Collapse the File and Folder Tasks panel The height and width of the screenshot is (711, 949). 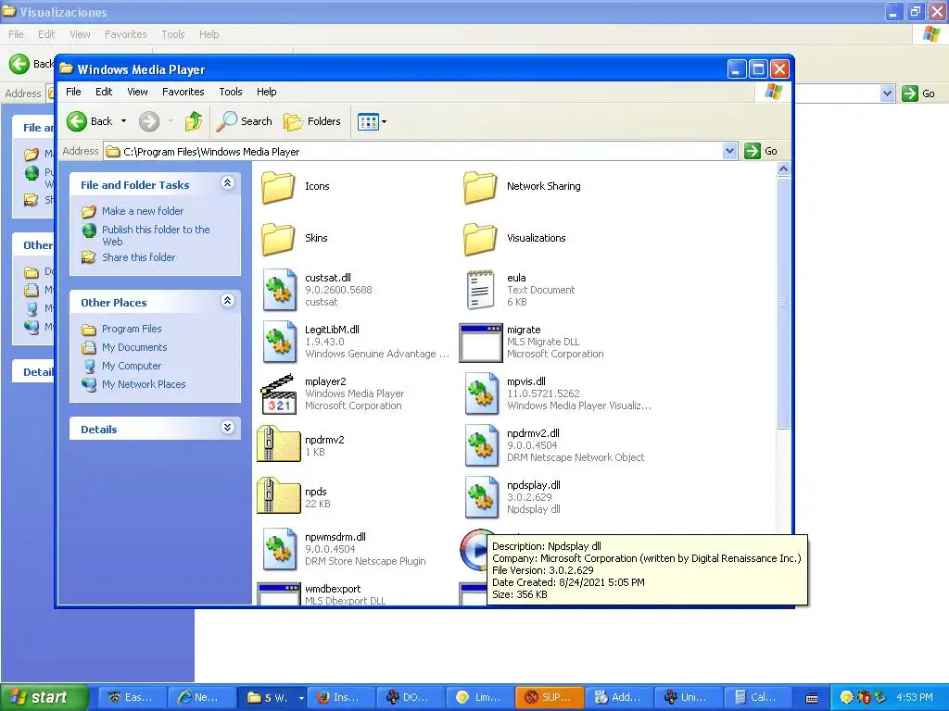click(x=228, y=183)
